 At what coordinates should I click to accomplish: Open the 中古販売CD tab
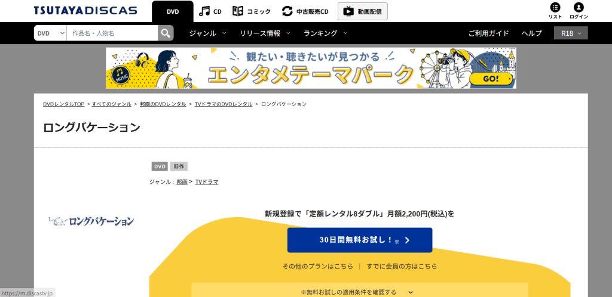tap(312, 12)
